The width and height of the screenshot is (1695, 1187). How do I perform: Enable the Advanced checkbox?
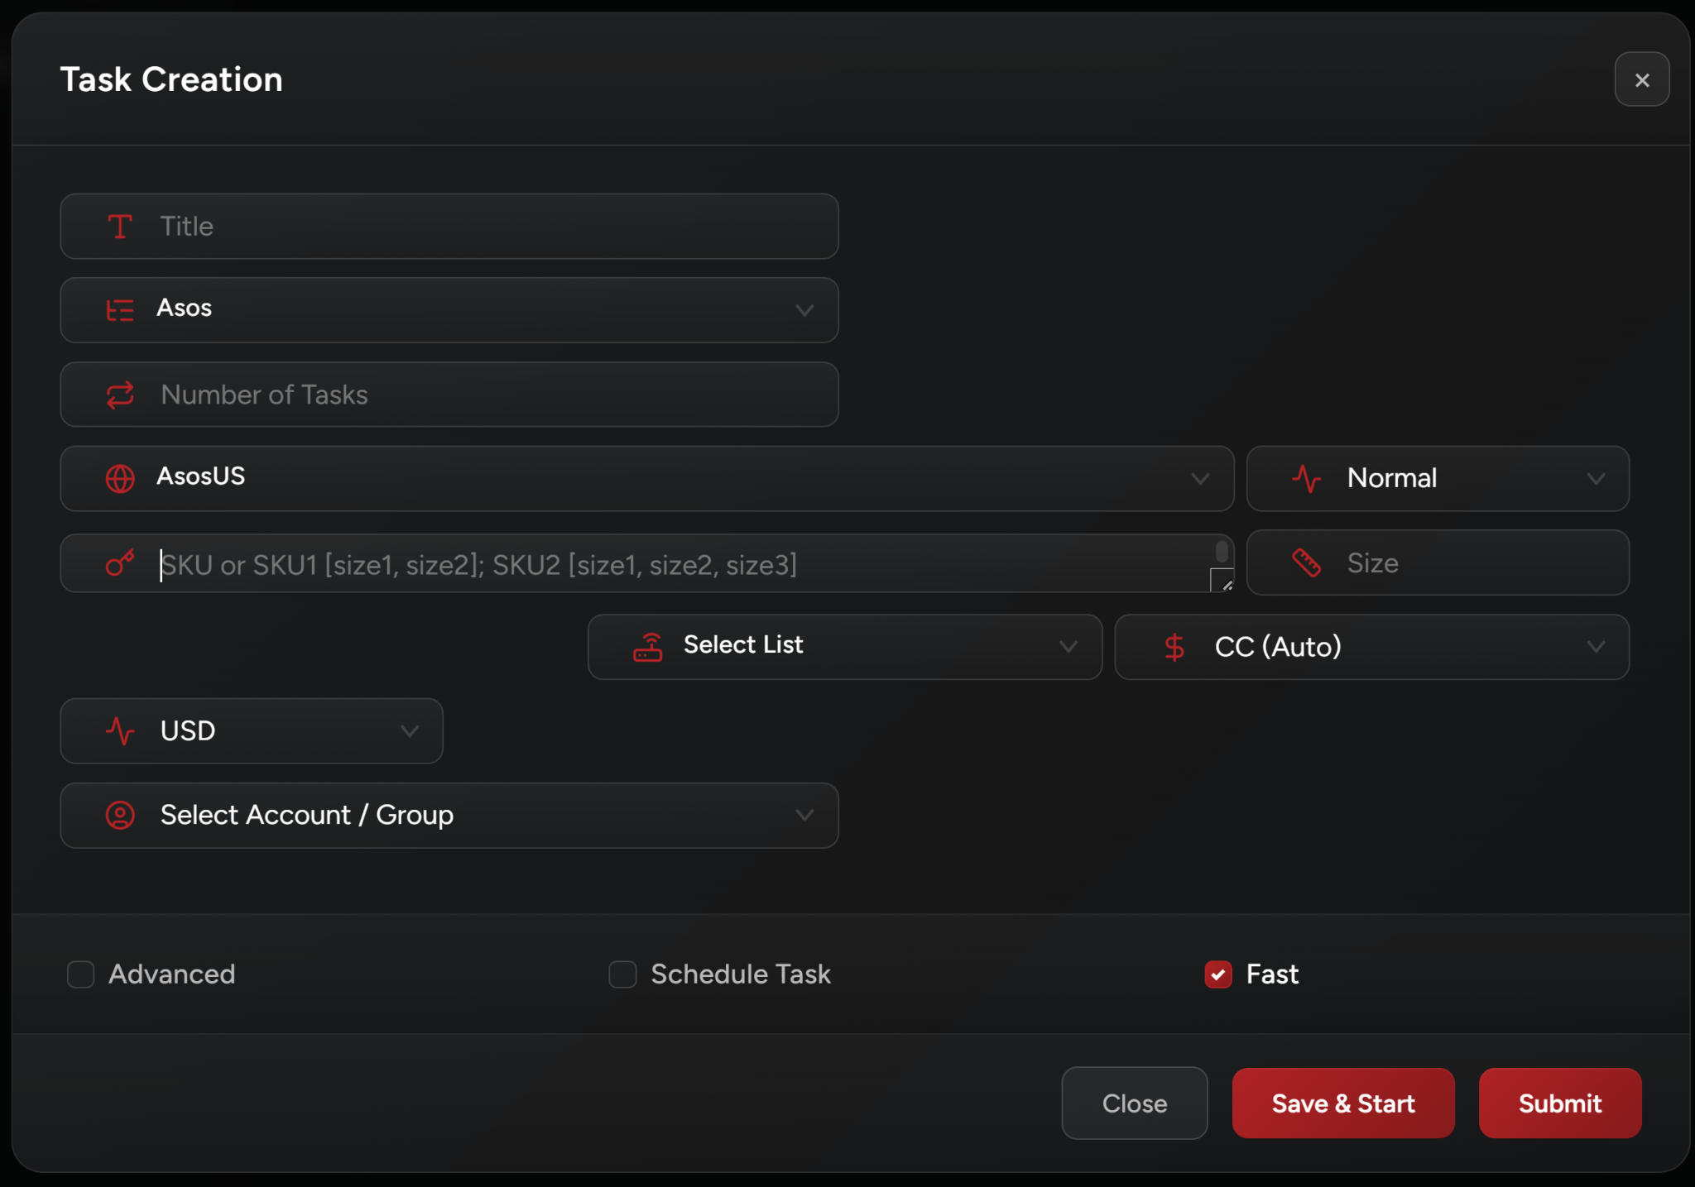(x=81, y=974)
